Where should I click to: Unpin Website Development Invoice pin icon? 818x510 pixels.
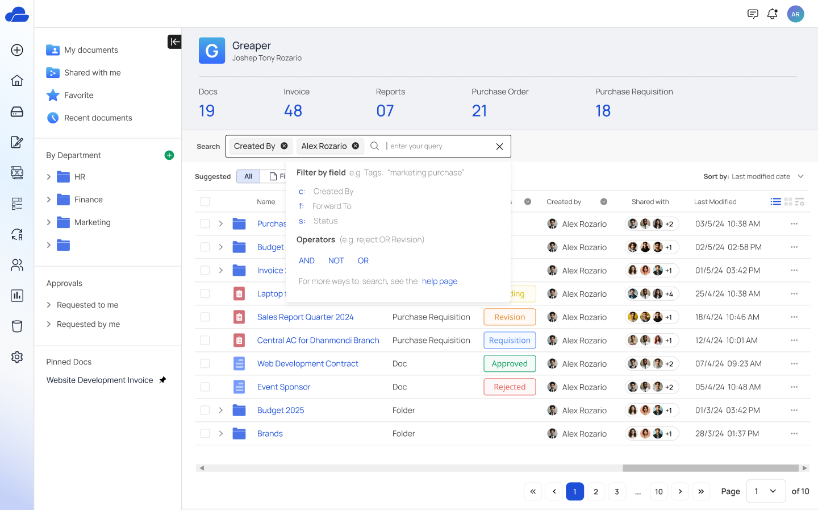pyautogui.click(x=163, y=380)
